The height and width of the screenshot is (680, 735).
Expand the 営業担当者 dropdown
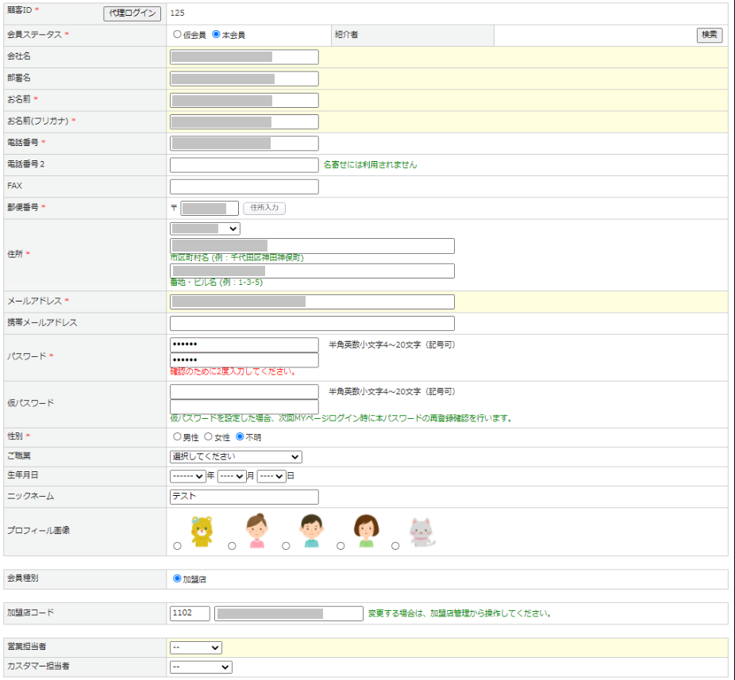(x=195, y=647)
